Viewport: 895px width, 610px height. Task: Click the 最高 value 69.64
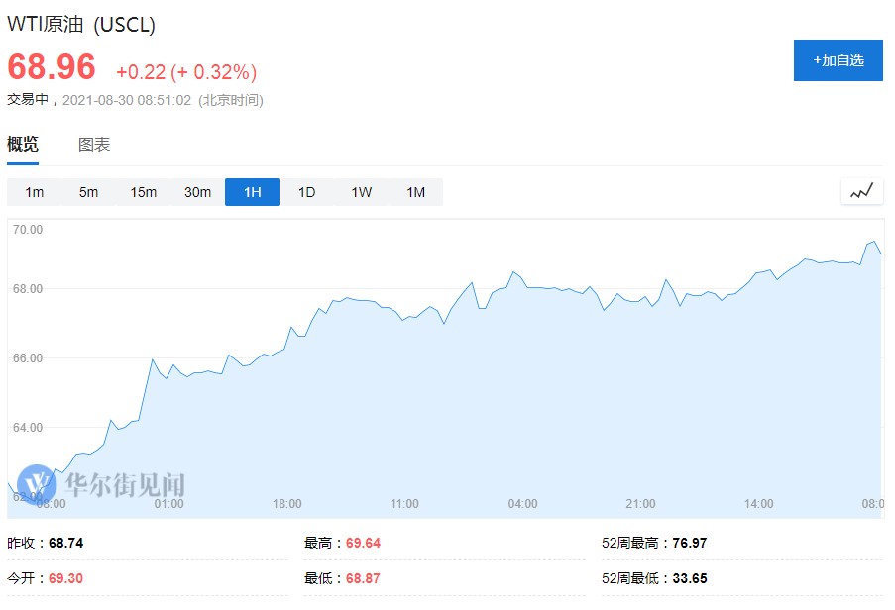363,543
